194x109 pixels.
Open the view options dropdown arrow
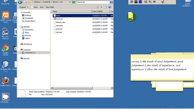(102, 7)
